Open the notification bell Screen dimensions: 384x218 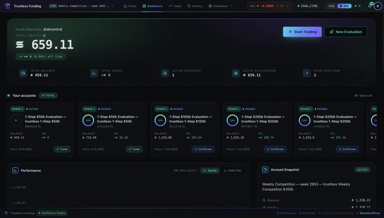370,6
